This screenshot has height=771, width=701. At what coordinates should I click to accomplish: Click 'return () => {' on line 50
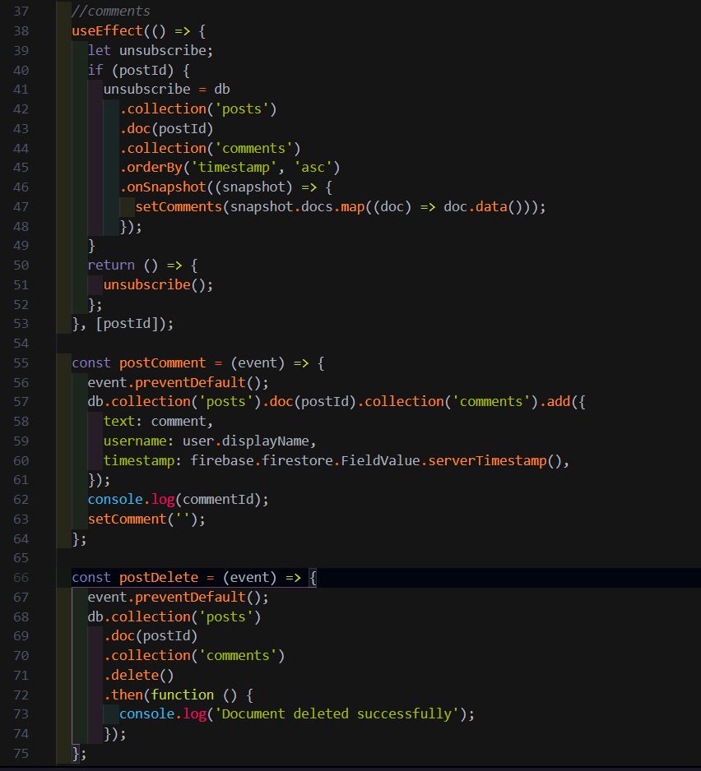(x=143, y=265)
